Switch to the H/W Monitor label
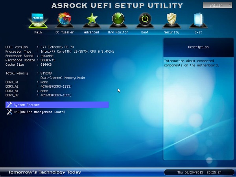The width and height of the screenshot is (236, 177). (x=118, y=32)
